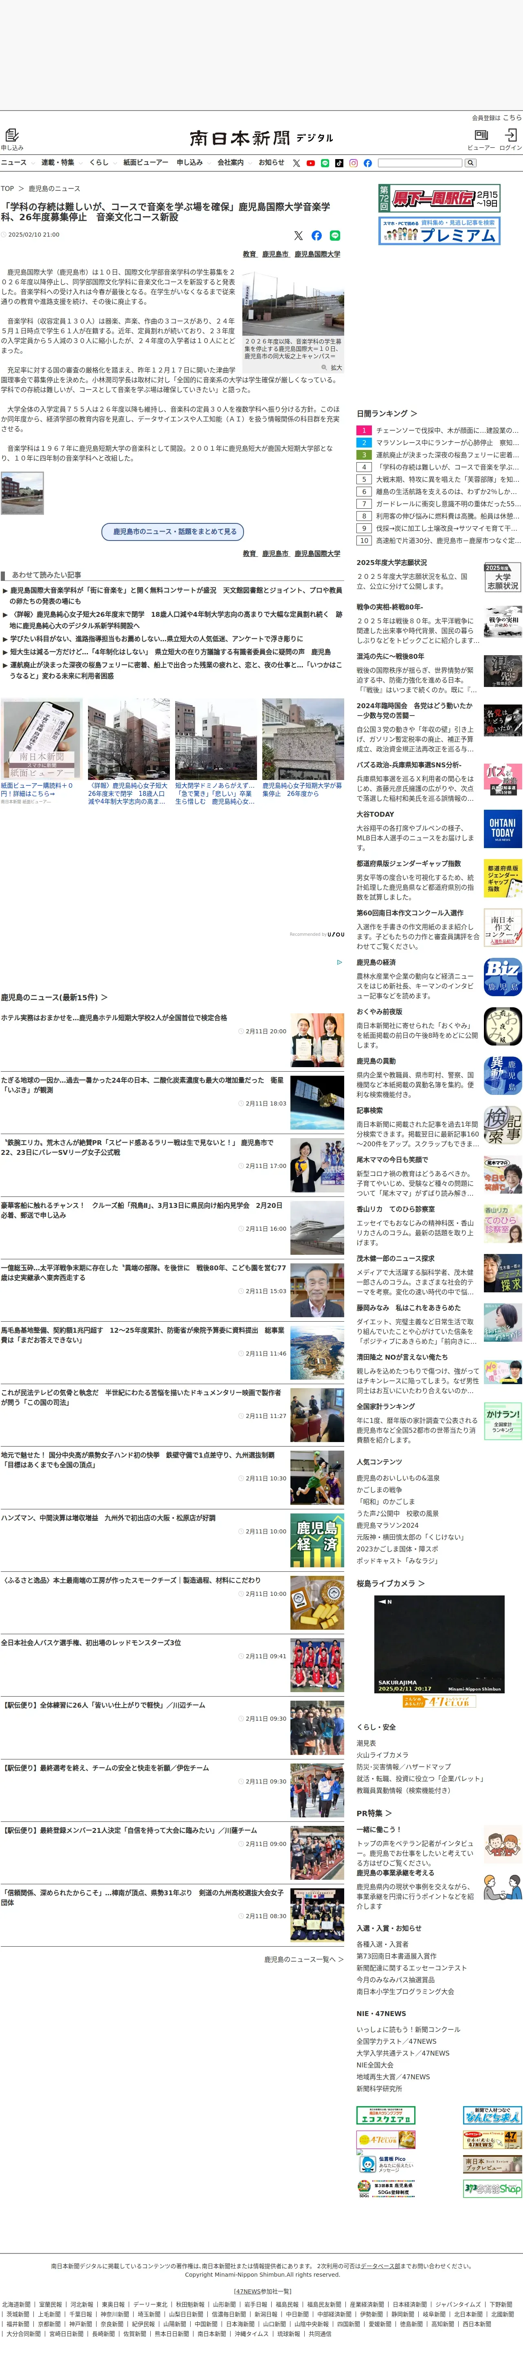Screen dimensions: 523x2375
Task: Click 鹿児島市のニュース・話題をまとめて見る button
Action: 172,531
